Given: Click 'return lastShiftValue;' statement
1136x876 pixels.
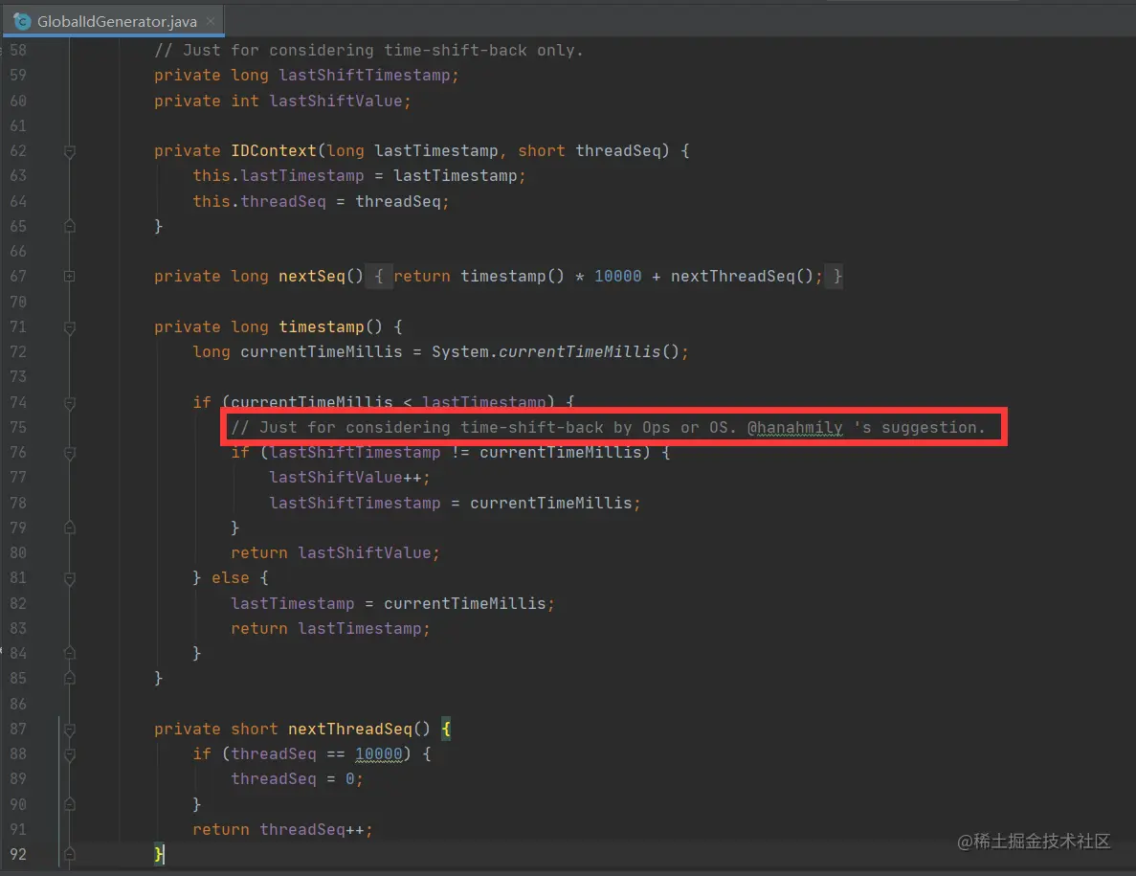Looking at the screenshot, I should point(335,552).
